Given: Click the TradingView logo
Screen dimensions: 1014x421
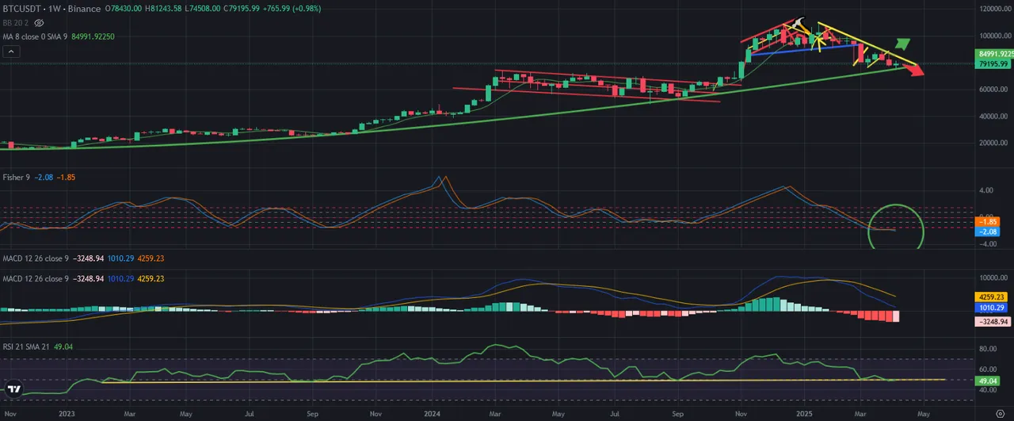Looking at the screenshot, I should coord(13,388).
